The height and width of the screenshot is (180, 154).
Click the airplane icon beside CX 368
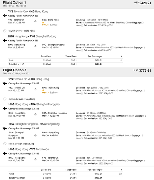[5, 41]
